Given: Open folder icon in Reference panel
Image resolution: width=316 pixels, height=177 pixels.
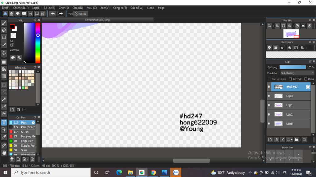Looking at the screenshot, I should 276,48.
